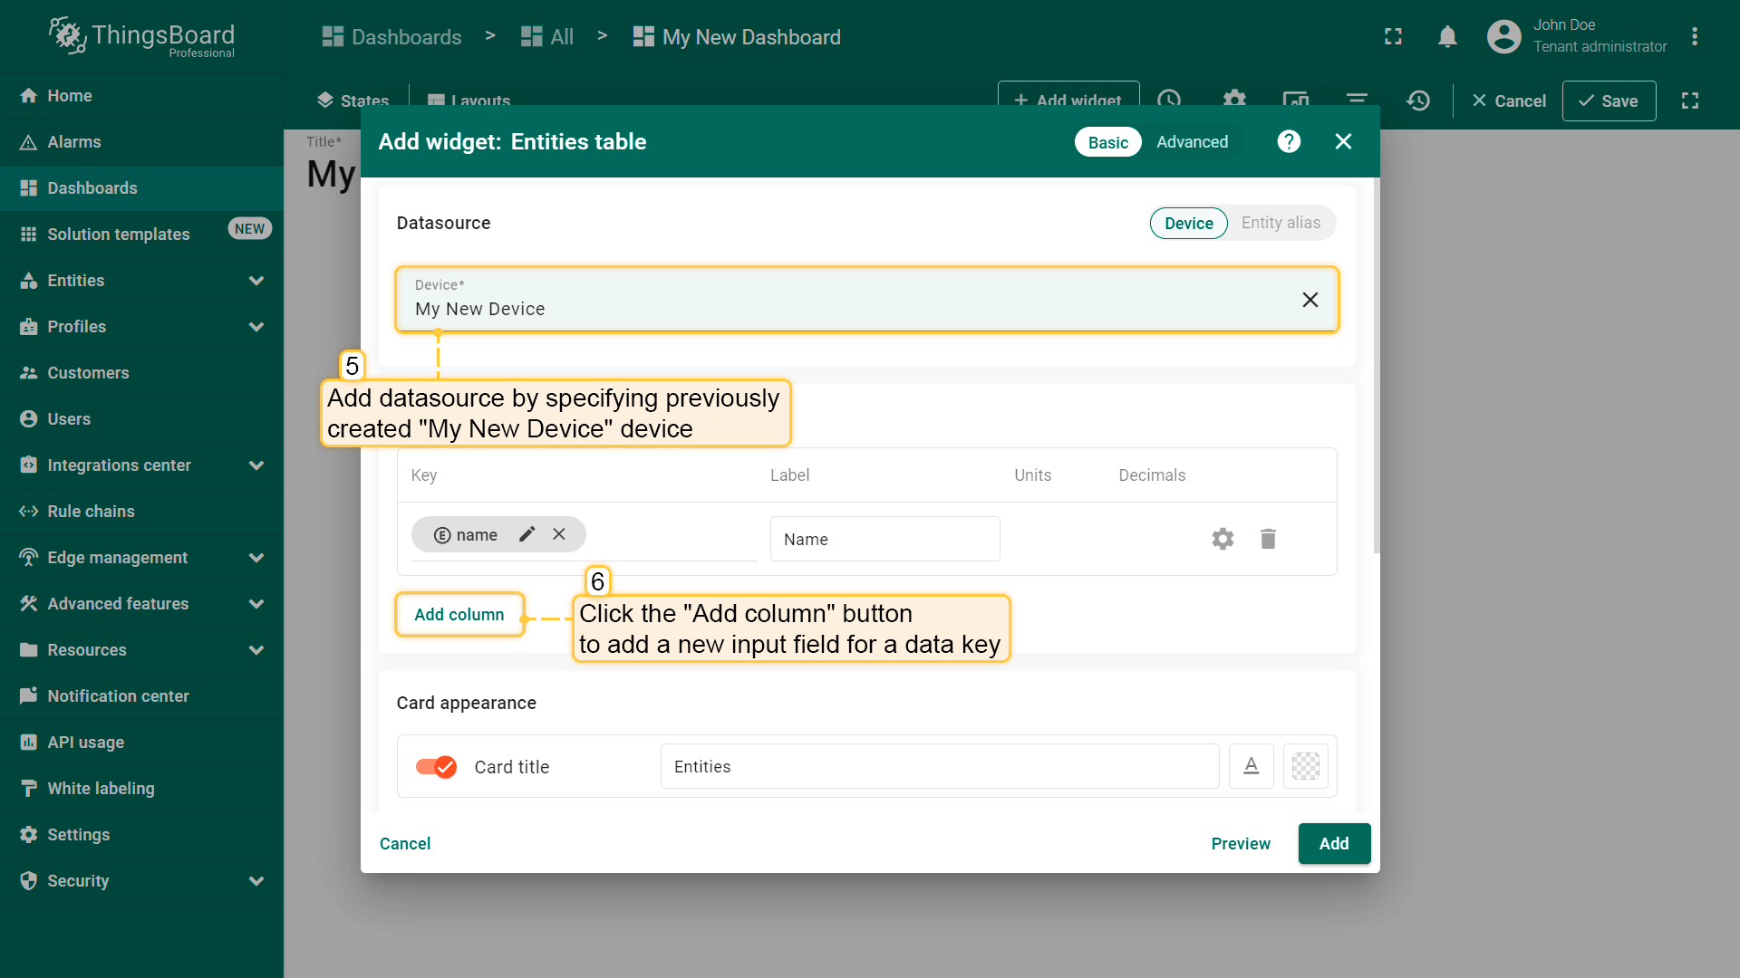Screen dimensions: 1740x978
Task: Switch to Advanced widget mode
Action: 1192,142
